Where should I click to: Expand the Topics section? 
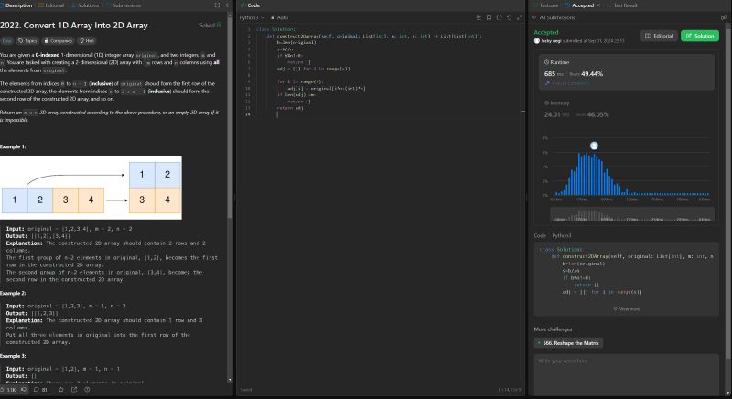click(x=27, y=40)
